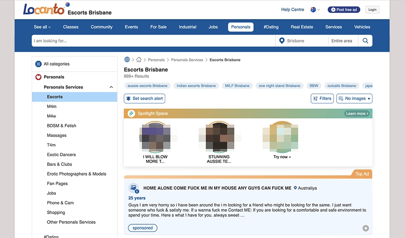Open the country flag selector in header
Image resolution: width=405 pixels, height=238 pixels.
pyautogui.click(x=315, y=10)
